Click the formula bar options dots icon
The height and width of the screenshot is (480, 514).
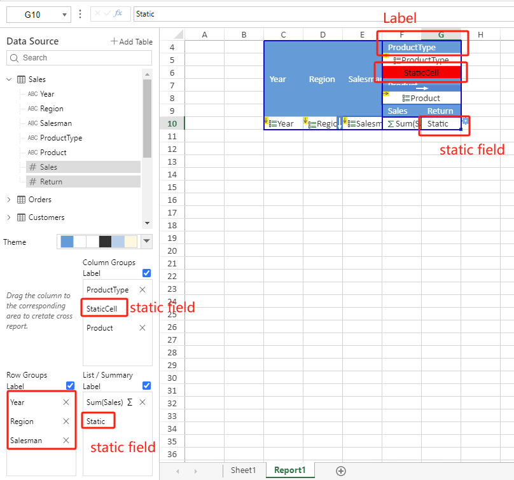[80, 14]
